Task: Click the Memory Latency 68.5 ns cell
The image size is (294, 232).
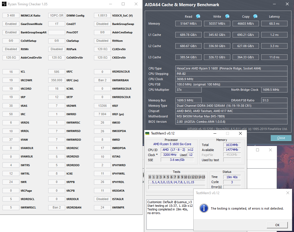Action: click(274, 24)
